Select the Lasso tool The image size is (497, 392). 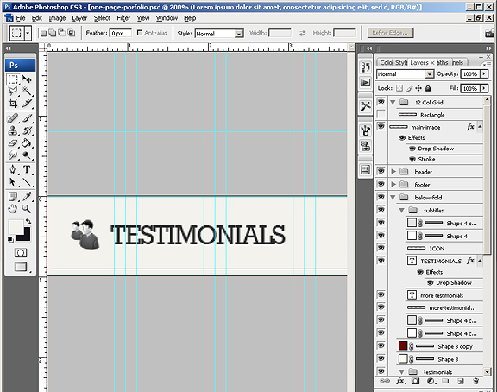click(x=13, y=92)
